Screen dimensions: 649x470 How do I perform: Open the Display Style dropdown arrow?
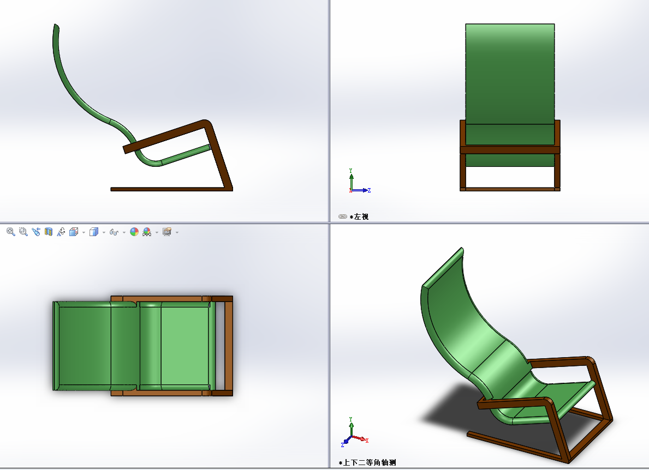(x=104, y=232)
